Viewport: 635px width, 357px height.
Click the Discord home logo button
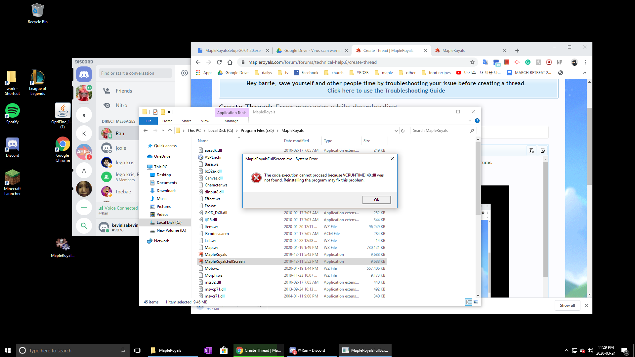[x=84, y=75]
